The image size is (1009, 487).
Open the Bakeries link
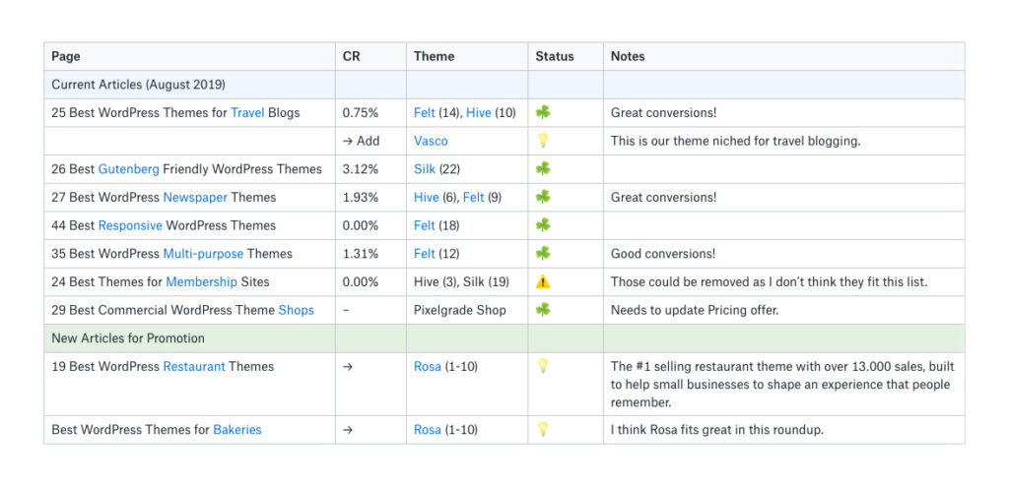(237, 430)
